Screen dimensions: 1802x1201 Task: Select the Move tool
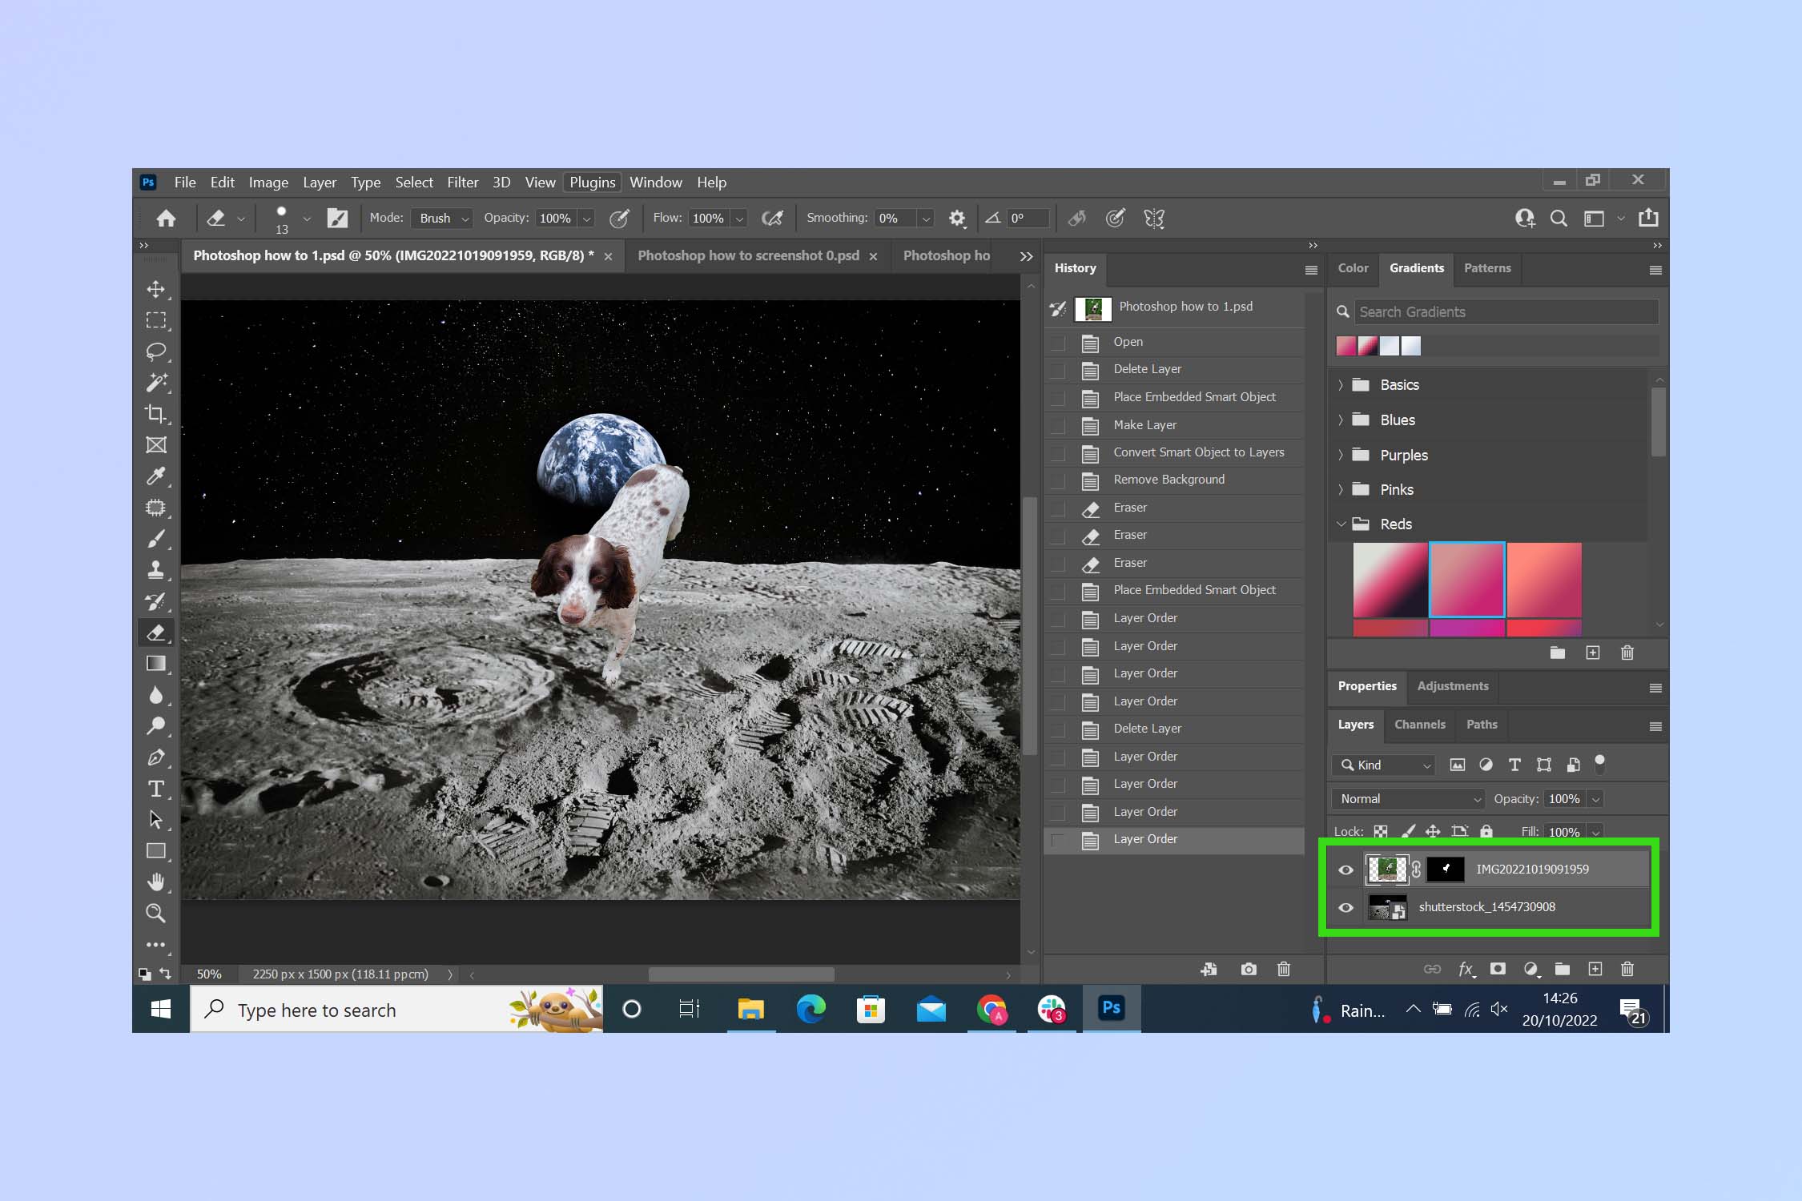point(155,288)
